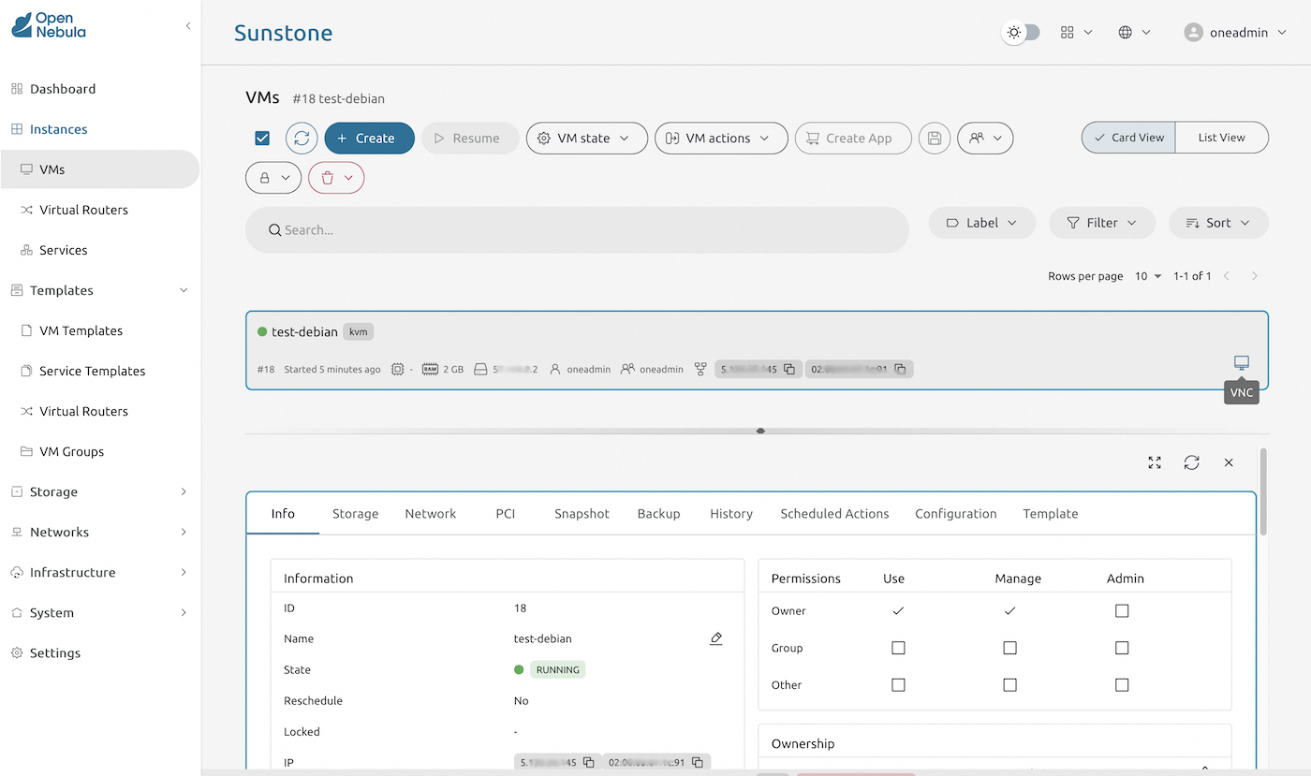Collapse the left sidebar with the chevron
This screenshot has width=1311, height=776.
tap(187, 26)
